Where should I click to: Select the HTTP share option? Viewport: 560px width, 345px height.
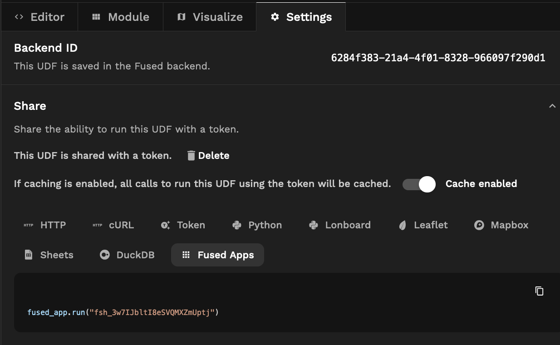pyautogui.click(x=44, y=225)
